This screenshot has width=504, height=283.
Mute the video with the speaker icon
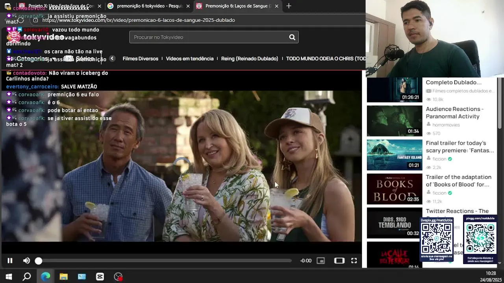[x=26, y=261]
